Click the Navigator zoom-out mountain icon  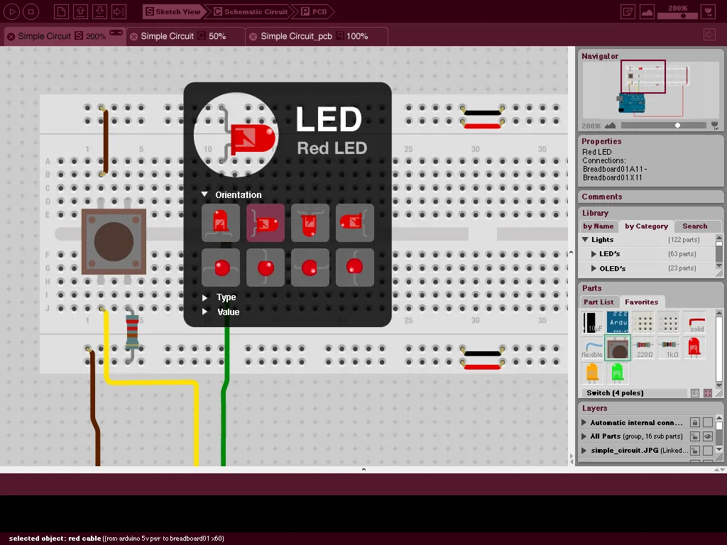611,125
